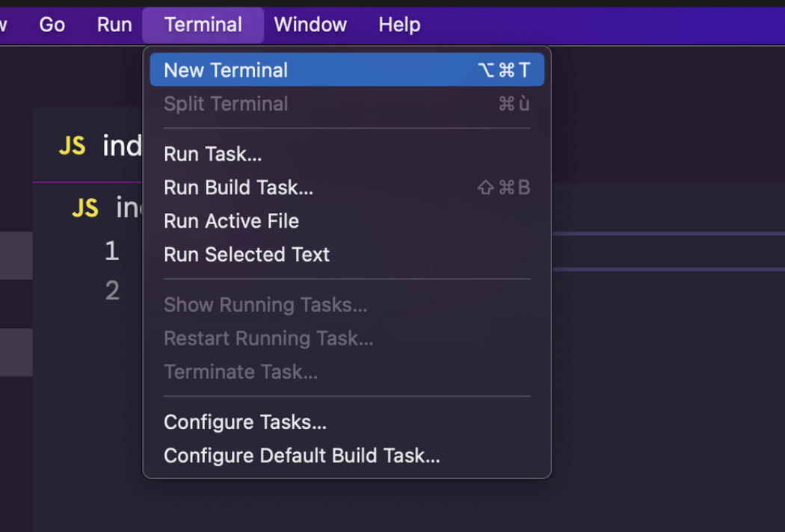
Task: Click line number 2 in the editor gutter
Action: click(112, 290)
